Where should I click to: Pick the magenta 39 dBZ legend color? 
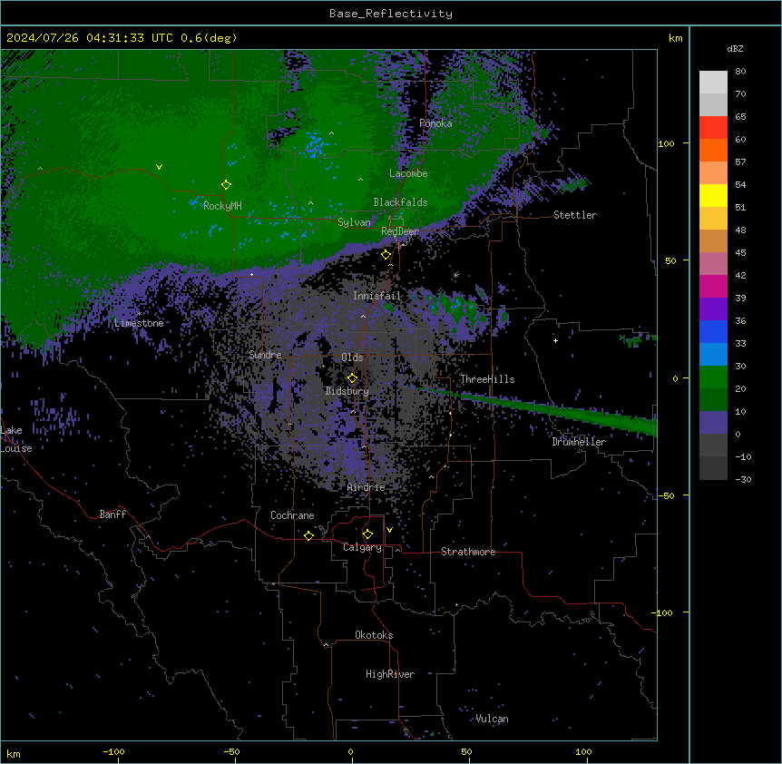click(x=713, y=286)
